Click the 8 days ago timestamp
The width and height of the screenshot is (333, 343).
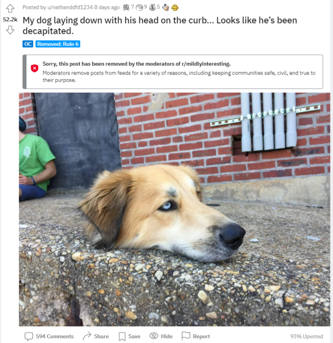pos(107,7)
